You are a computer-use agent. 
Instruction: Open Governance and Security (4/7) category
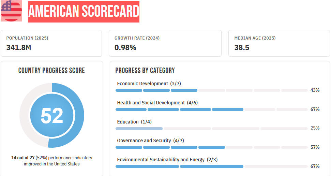(151, 141)
